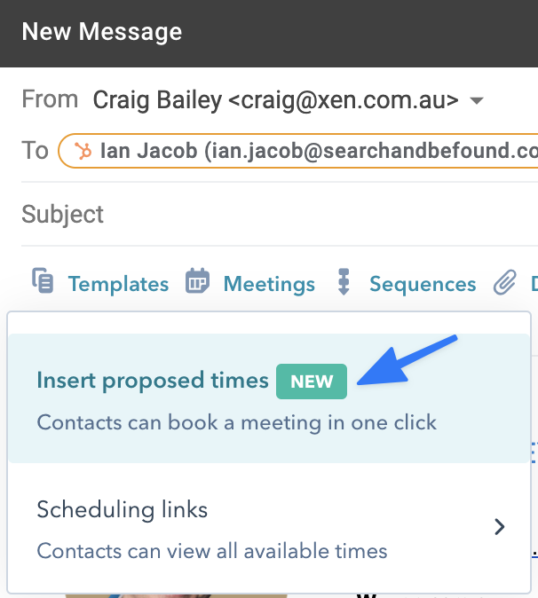Click the paperclip attachment icon
Screen dimensions: 538x598
click(504, 282)
